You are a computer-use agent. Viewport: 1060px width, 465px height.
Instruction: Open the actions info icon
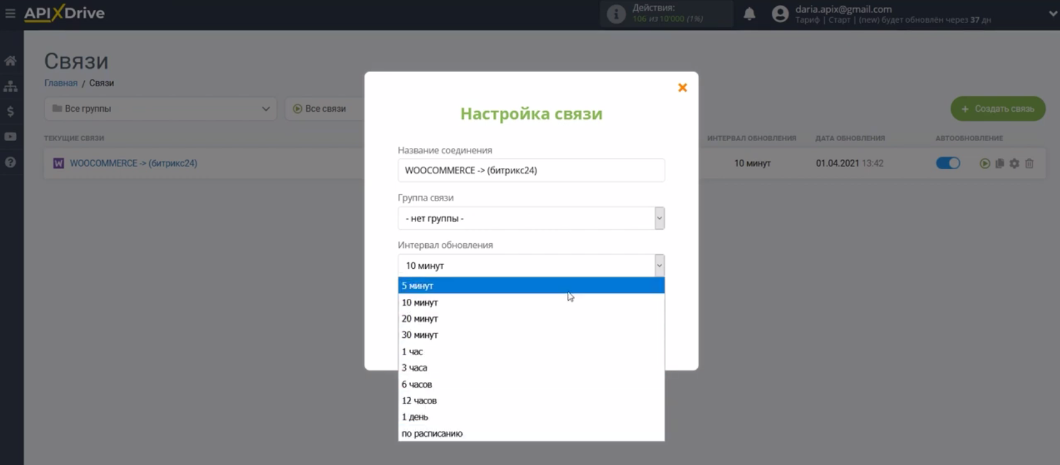[616, 13]
